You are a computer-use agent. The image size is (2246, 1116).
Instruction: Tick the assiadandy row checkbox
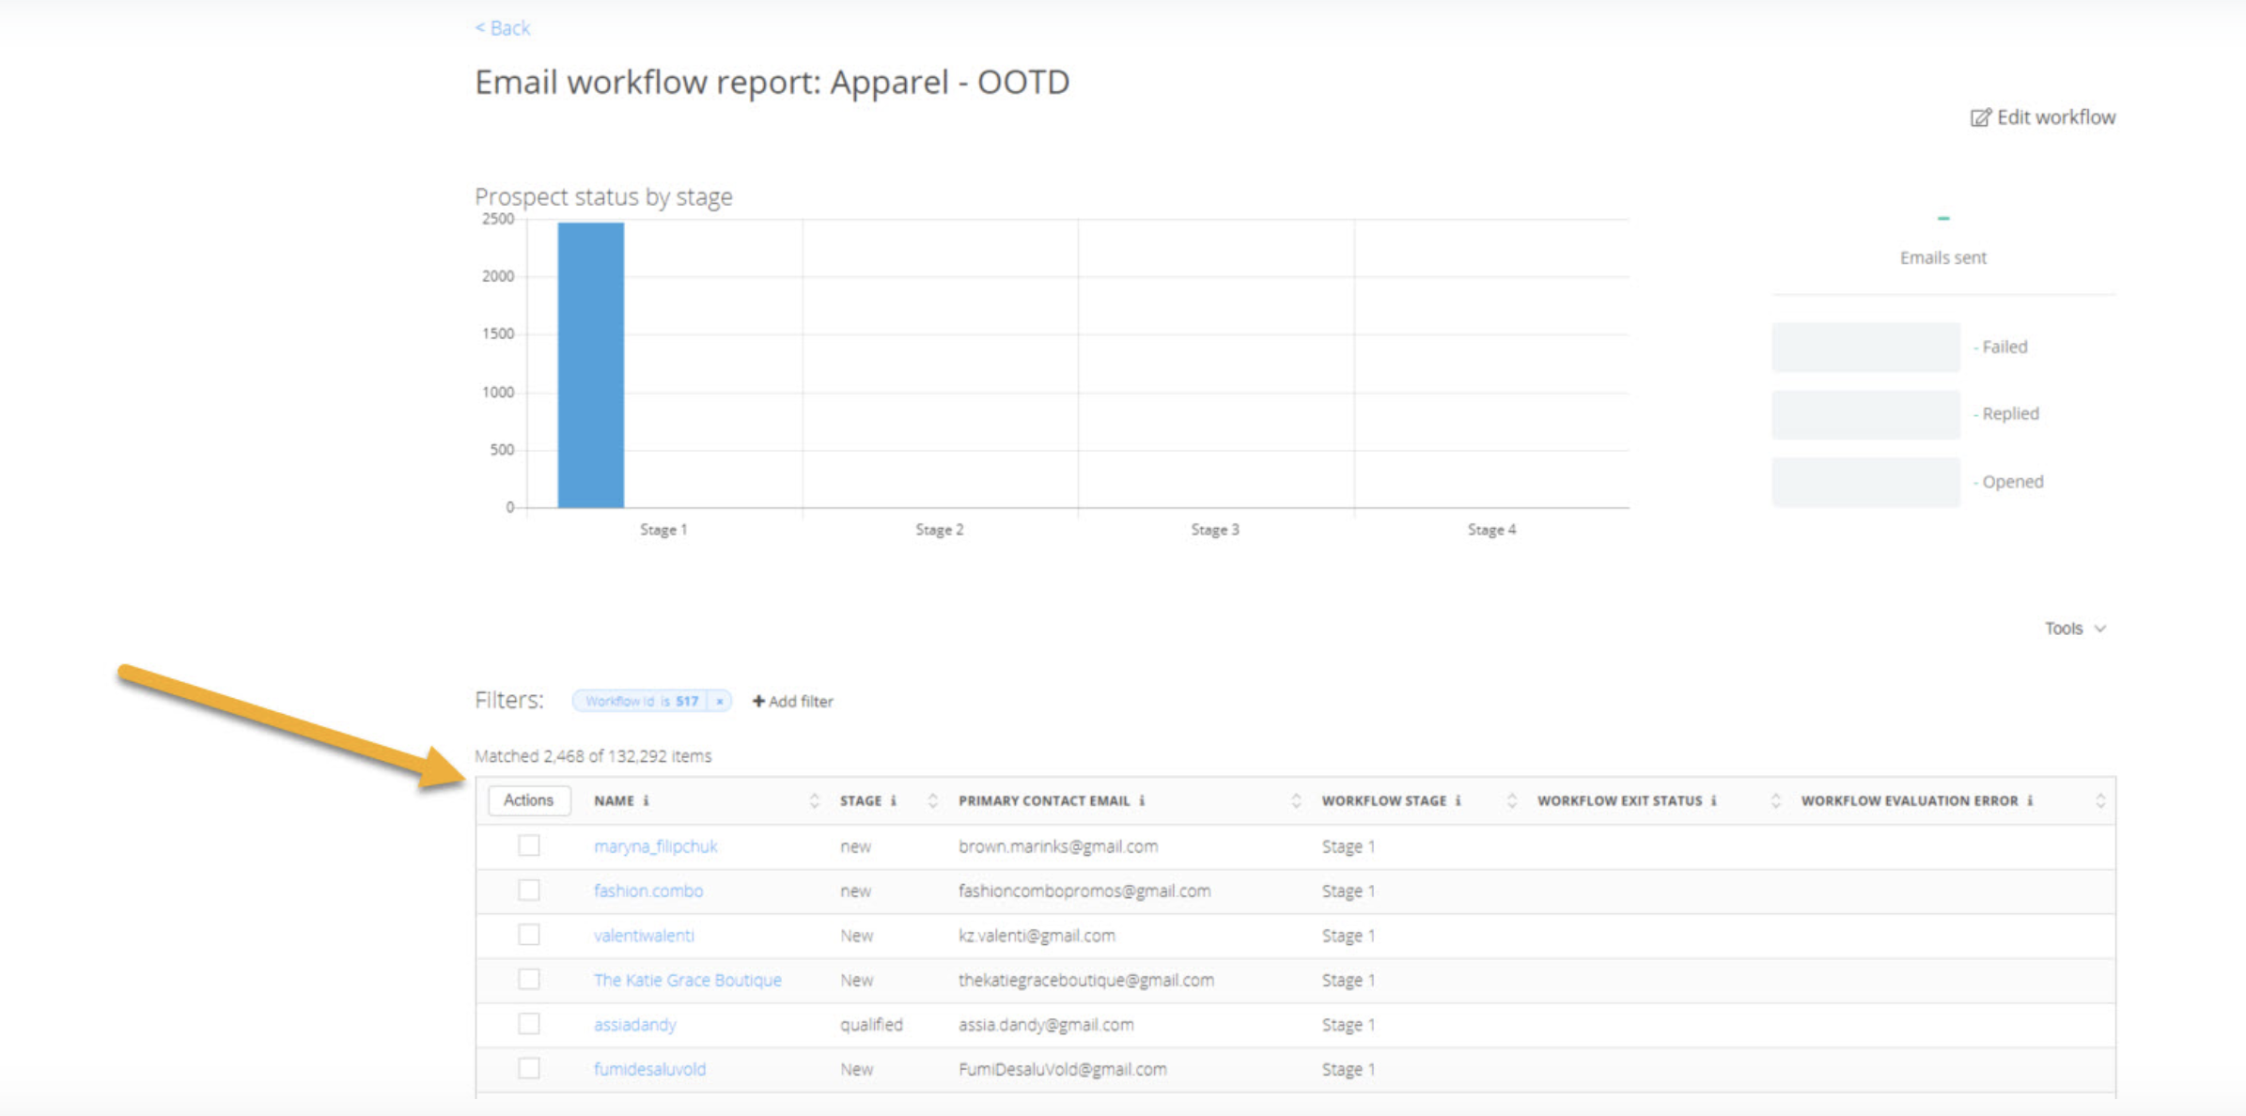(529, 1024)
